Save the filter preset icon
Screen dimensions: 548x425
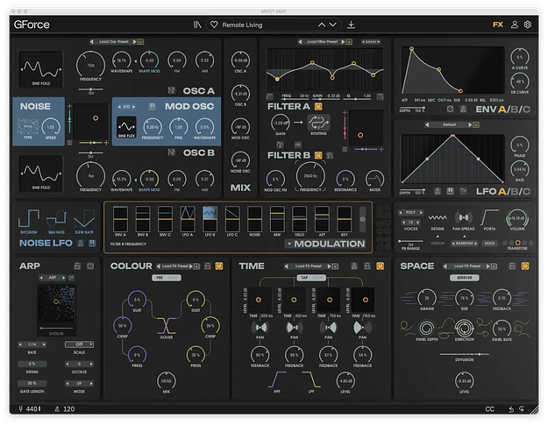[x=349, y=41]
